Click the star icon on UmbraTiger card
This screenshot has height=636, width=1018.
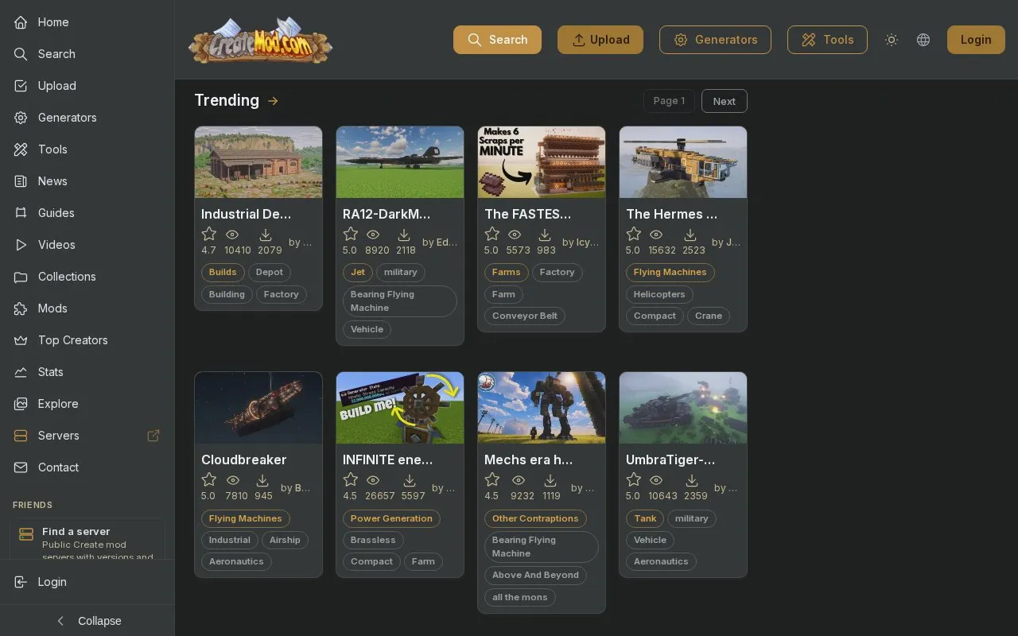634,479
